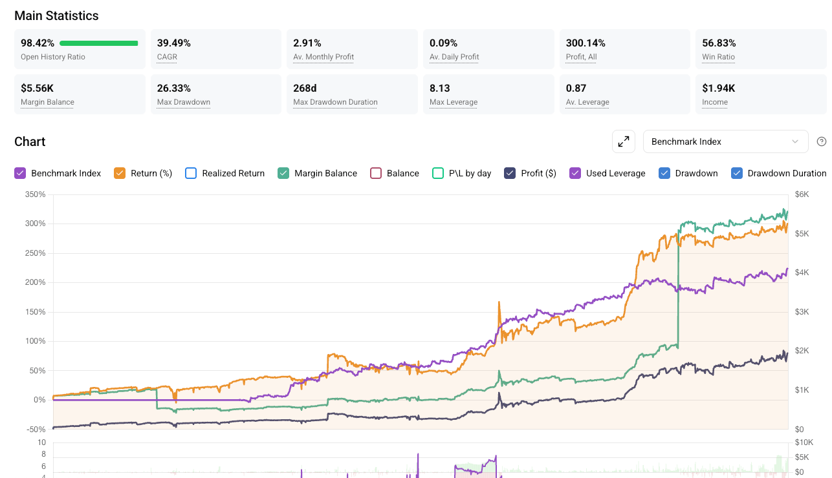Show the Balance series on chart
The image size is (832, 478).
(376, 173)
